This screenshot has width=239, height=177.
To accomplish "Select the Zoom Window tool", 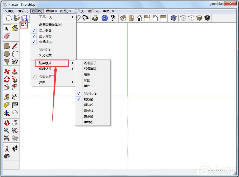I will 15,130.
